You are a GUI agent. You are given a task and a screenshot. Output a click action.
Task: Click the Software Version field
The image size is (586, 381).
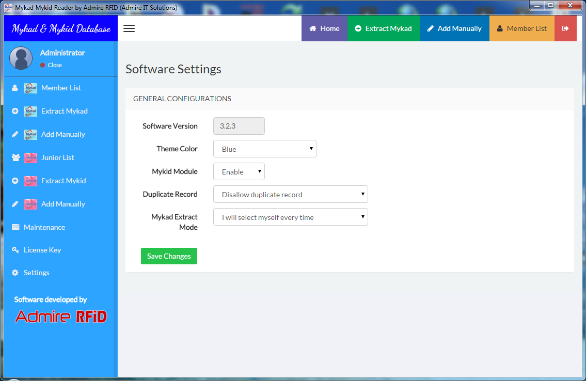[239, 126]
